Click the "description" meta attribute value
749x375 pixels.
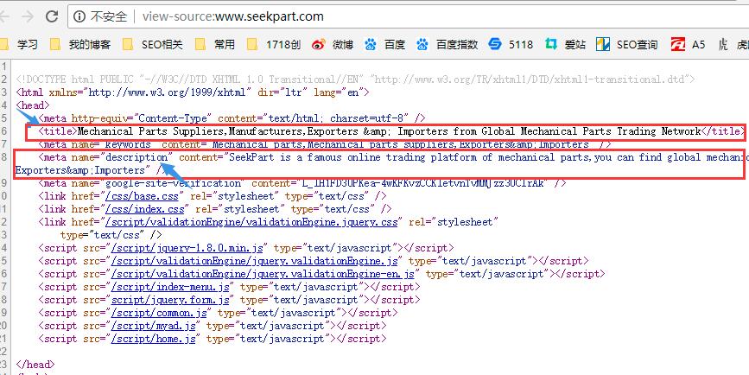click(137, 157)
